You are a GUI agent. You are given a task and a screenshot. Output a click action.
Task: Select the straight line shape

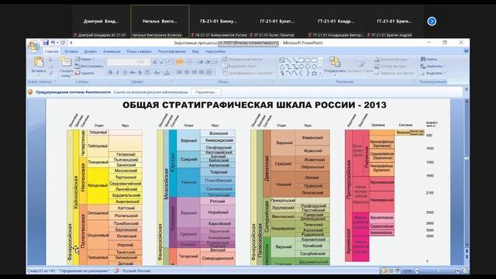tap(288, 60)
